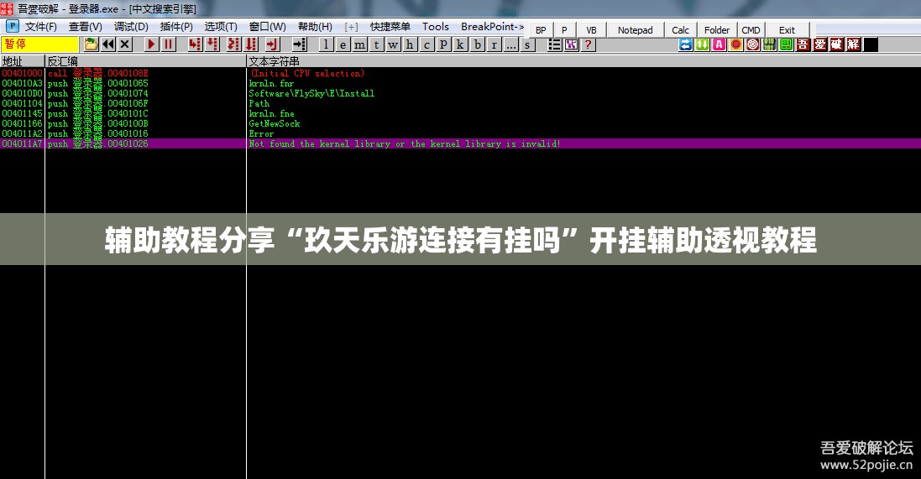Open the 选项(T) menu
The image size is (921, 479).
[x=221, y=27]
